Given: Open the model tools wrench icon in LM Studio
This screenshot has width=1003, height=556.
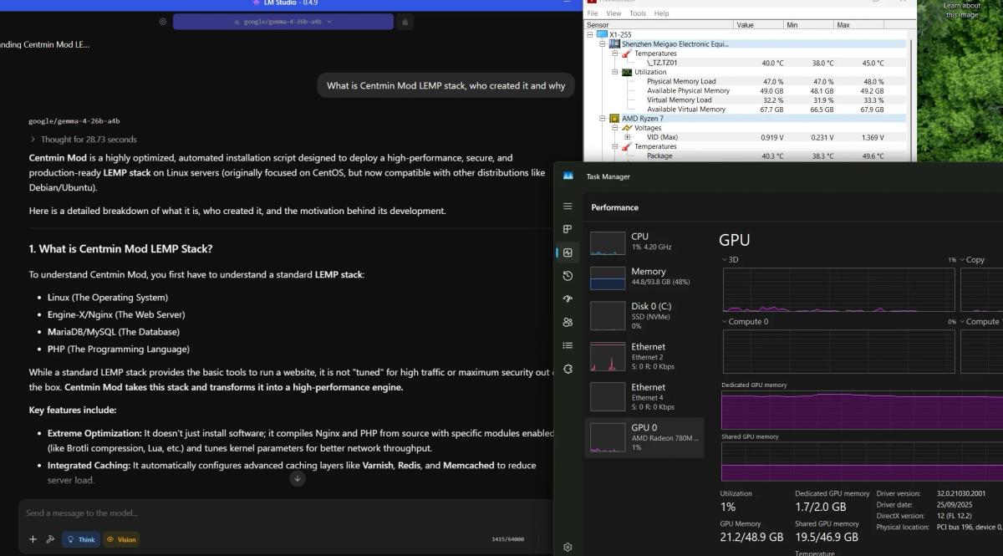Looking at the screenshot, I should (52, 539).
